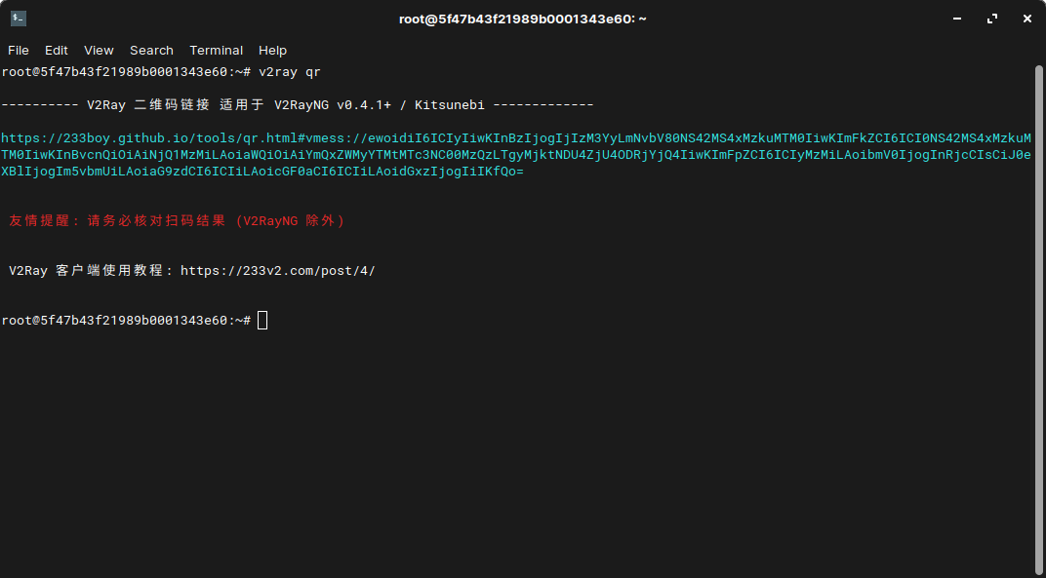Click the last line of the vmess link ending KfQo=
The image size is (1046, 578).
coord(262,172)
